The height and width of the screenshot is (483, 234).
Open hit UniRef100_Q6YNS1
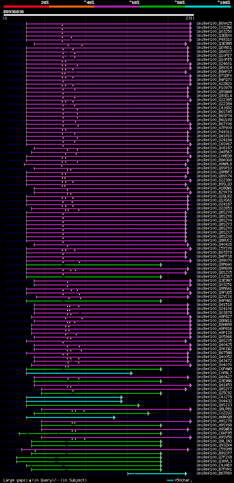(214, 47)
